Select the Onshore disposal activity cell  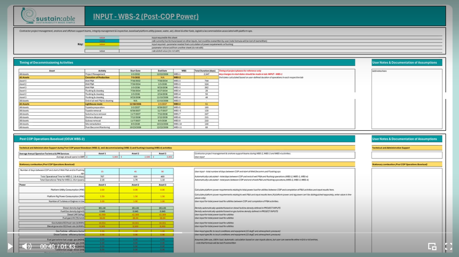pyautogui.click(x=102, y=117)
